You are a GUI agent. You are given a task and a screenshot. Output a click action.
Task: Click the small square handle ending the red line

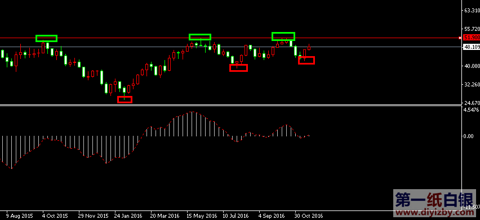460,38
